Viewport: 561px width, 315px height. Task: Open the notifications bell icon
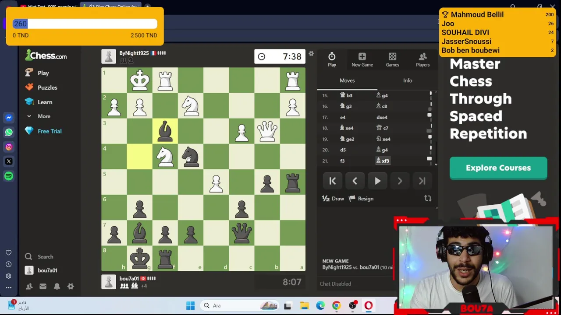[57, 287]
